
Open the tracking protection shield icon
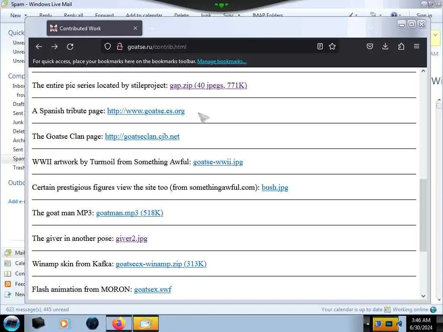tap(108, 47)
